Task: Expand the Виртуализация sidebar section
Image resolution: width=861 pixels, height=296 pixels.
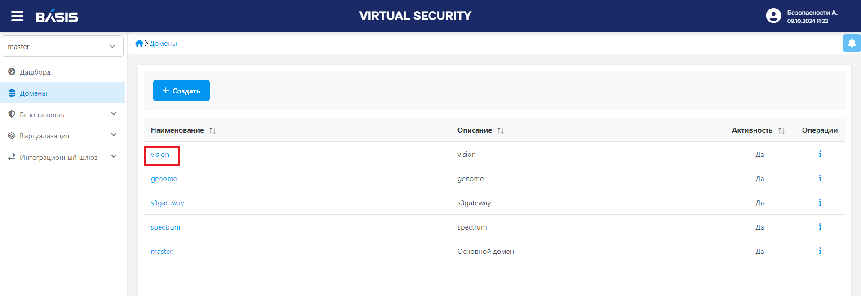Action: [114, 135]
